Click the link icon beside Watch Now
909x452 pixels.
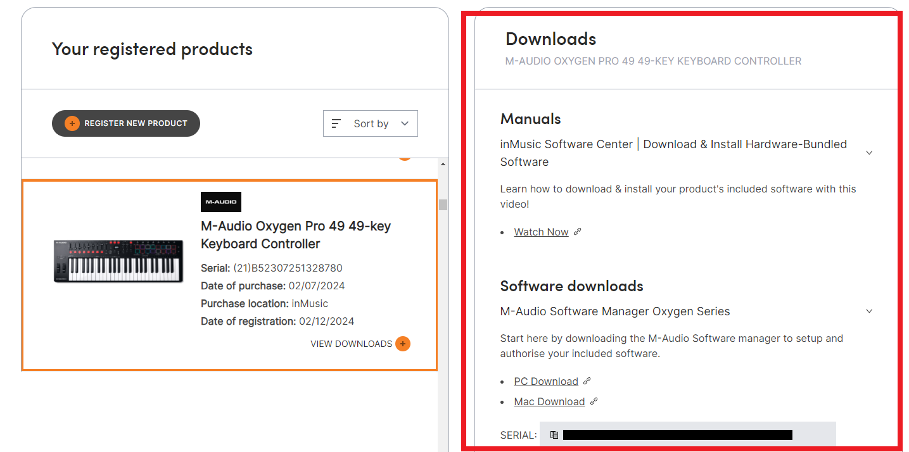tap(577, 232)
